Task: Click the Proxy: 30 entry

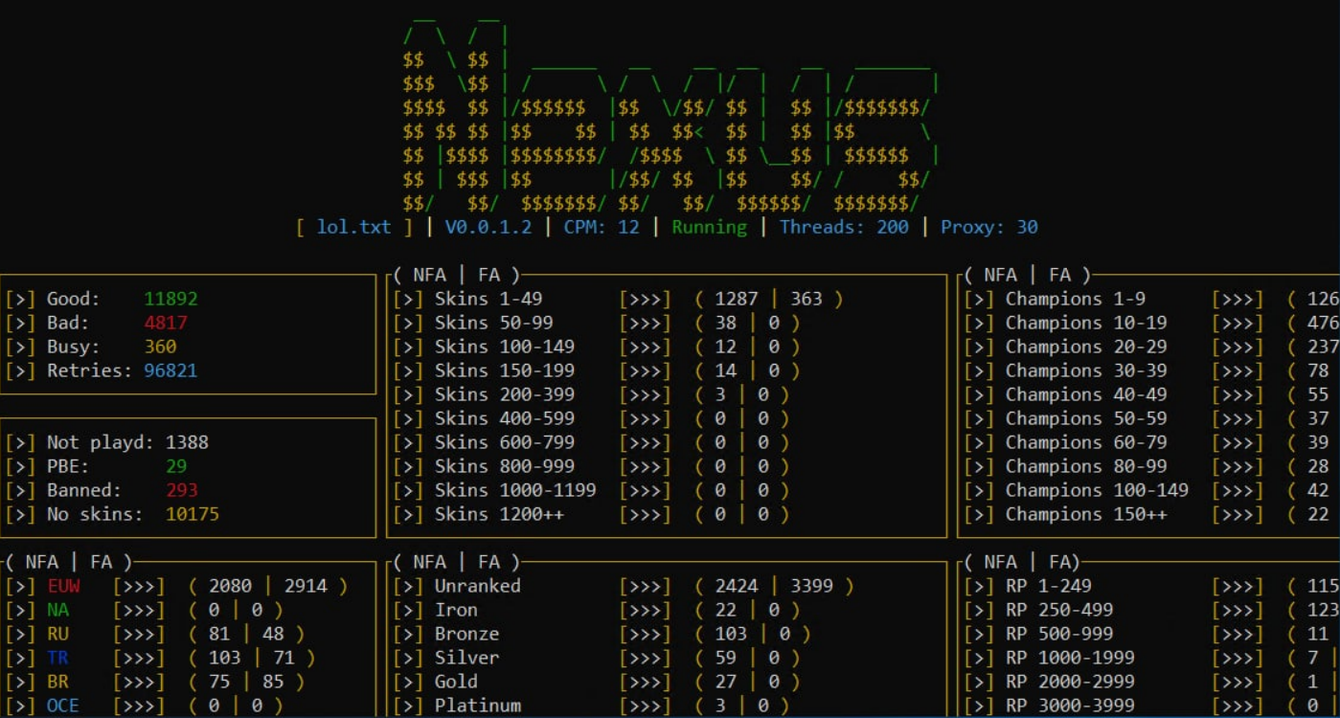Action: tap(989, 227)
